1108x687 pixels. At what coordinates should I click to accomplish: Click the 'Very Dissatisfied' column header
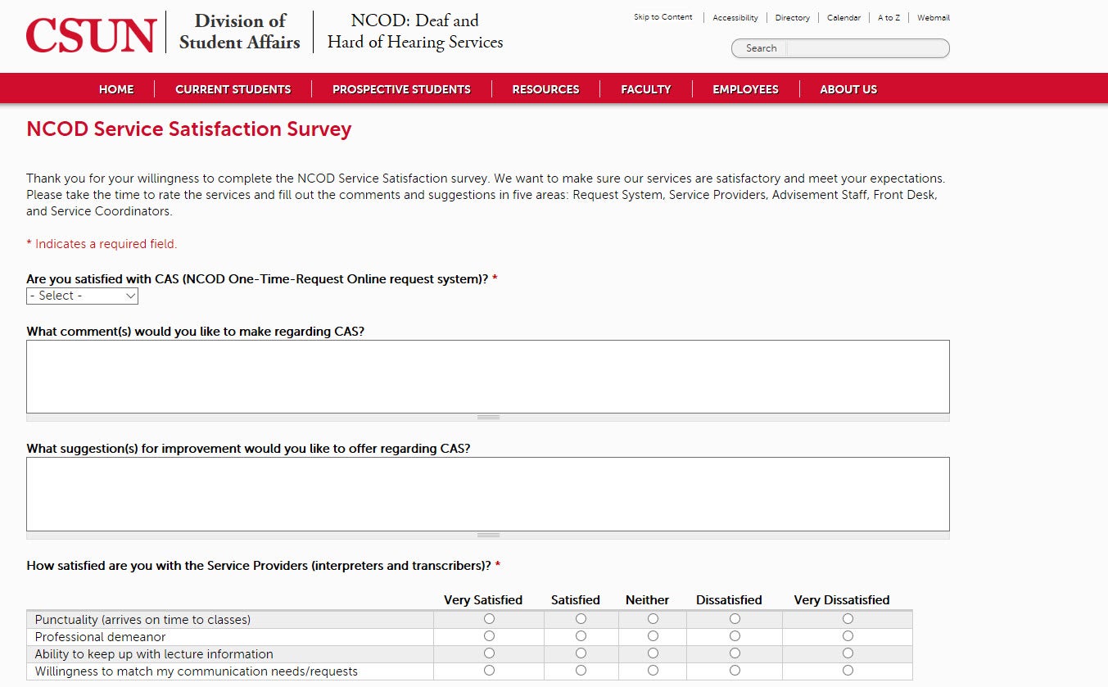pos(842,600)
